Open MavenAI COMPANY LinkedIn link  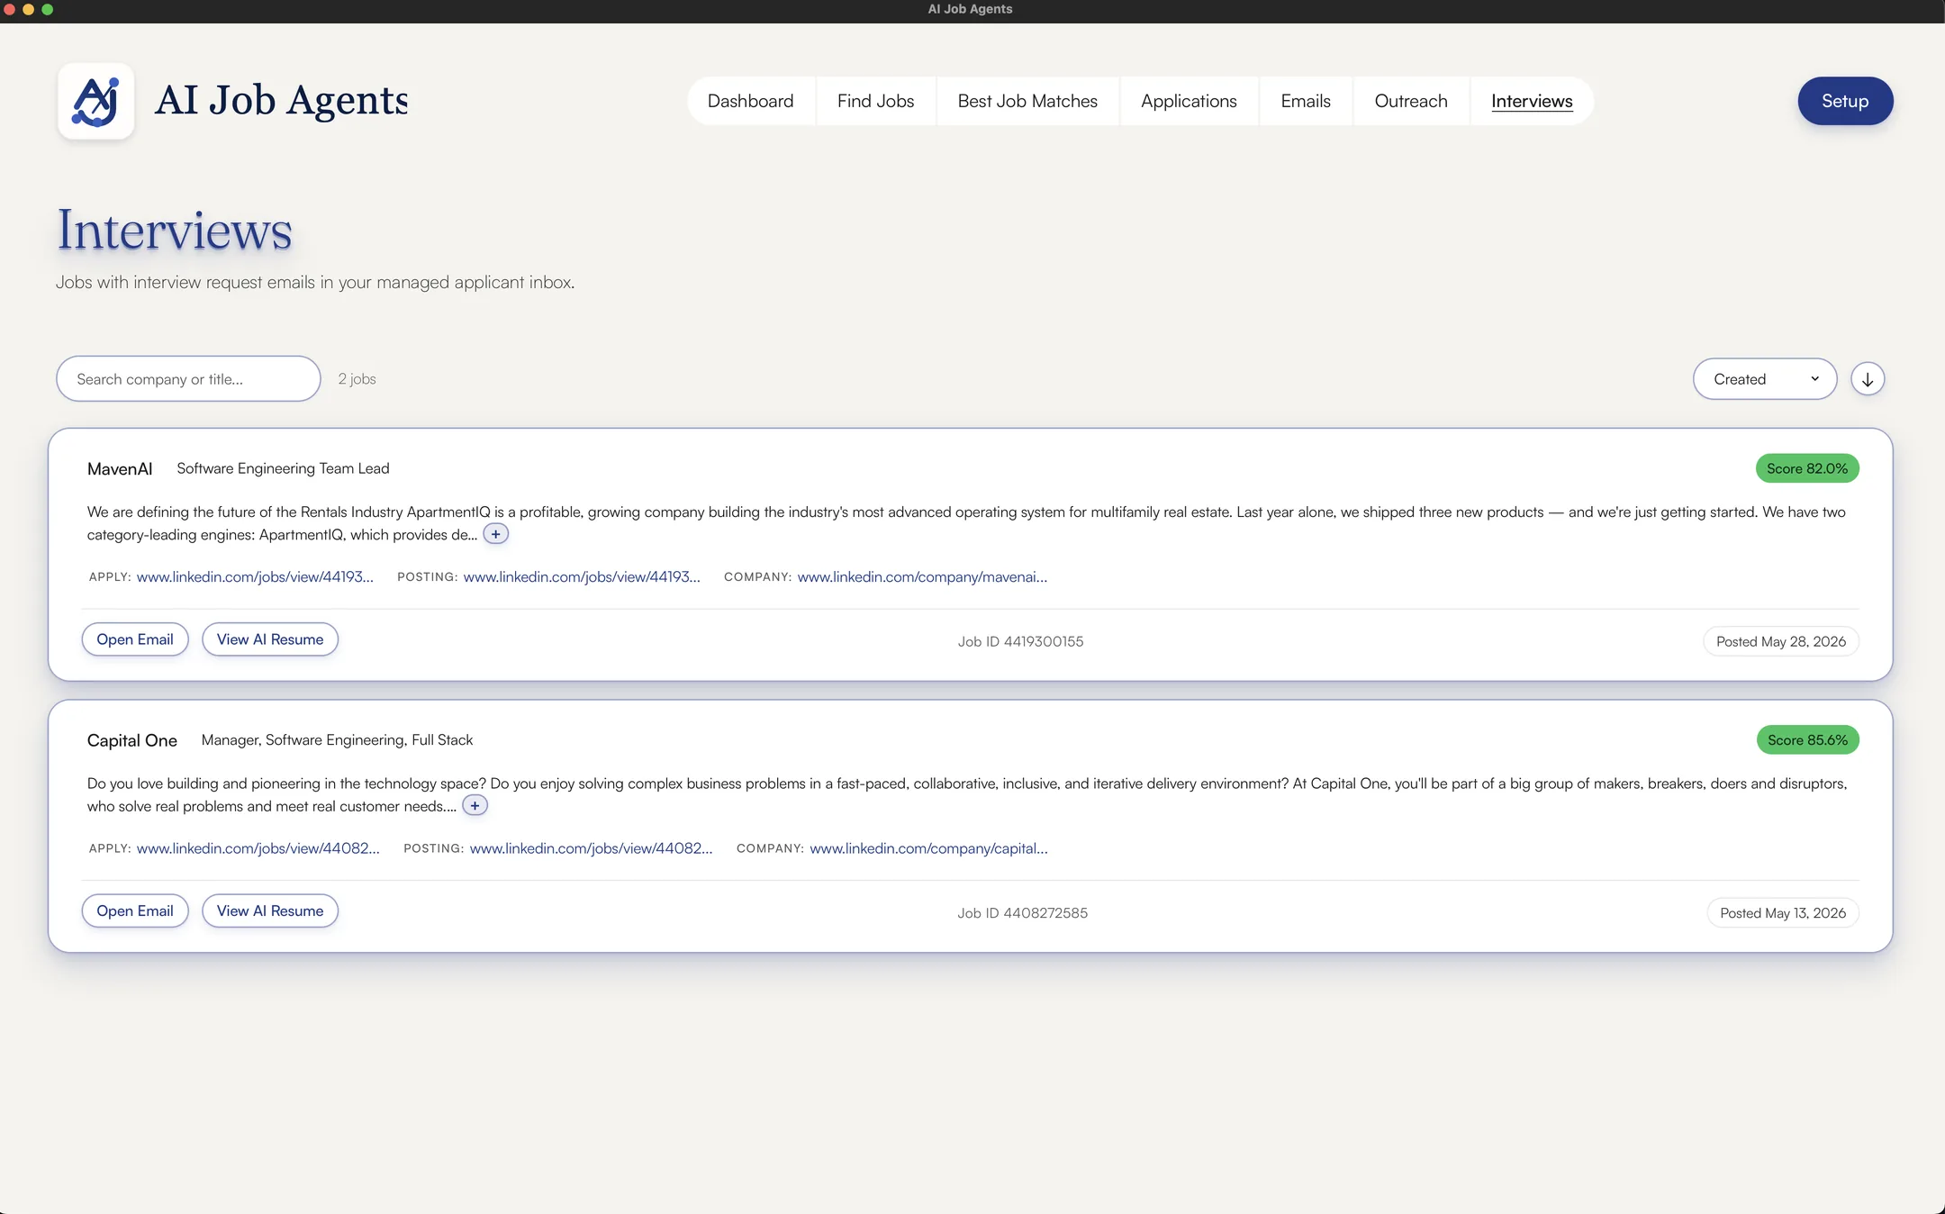coord(922,577)
